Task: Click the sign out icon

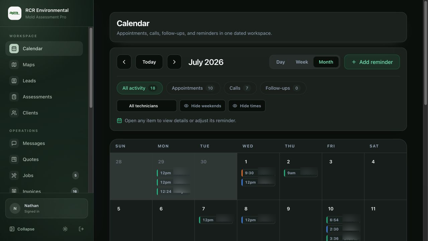Action: pyautogui.click(x=81, y=229)
